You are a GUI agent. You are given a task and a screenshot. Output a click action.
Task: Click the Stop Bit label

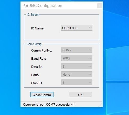pyautogui.click(x=37, y=83)
